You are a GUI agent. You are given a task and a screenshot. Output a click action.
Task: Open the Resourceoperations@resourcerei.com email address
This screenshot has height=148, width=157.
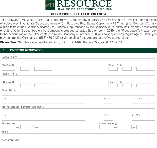[x=105, y=38]
